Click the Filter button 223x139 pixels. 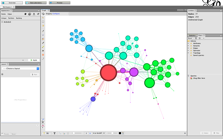(217, 133)
